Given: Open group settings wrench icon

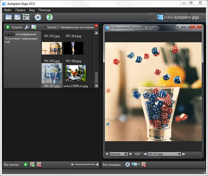Looking at the screenshot, I should (27, 27).
